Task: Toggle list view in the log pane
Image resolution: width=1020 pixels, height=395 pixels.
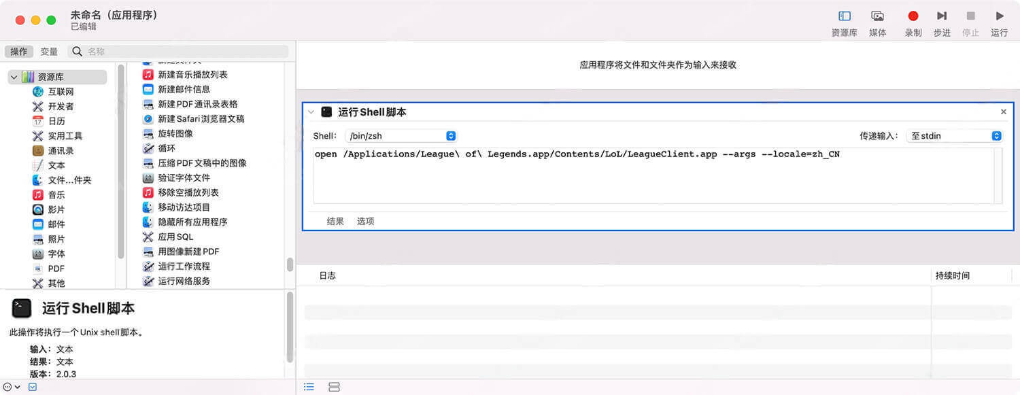Action: tap(309, 386)
